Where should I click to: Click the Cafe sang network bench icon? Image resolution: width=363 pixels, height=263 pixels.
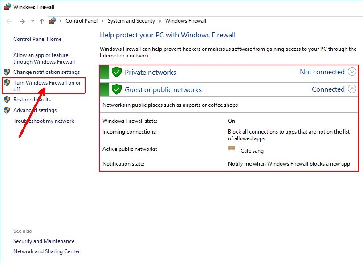tap(232, 149)
